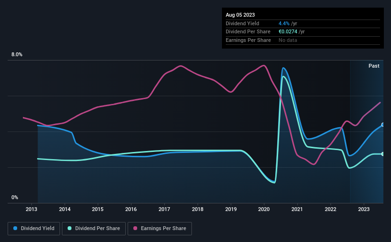Click the pink Earnings Per Share dot
Image resolution: width=391 pixels, height=242 pixels.
[135, 228]
